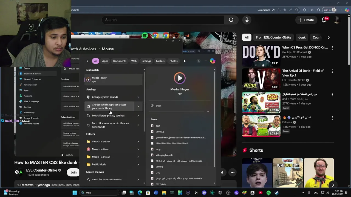Viewport: 351px width, 197px height.
Task: Open YouTube notifications bell
Action: (324, 20)
